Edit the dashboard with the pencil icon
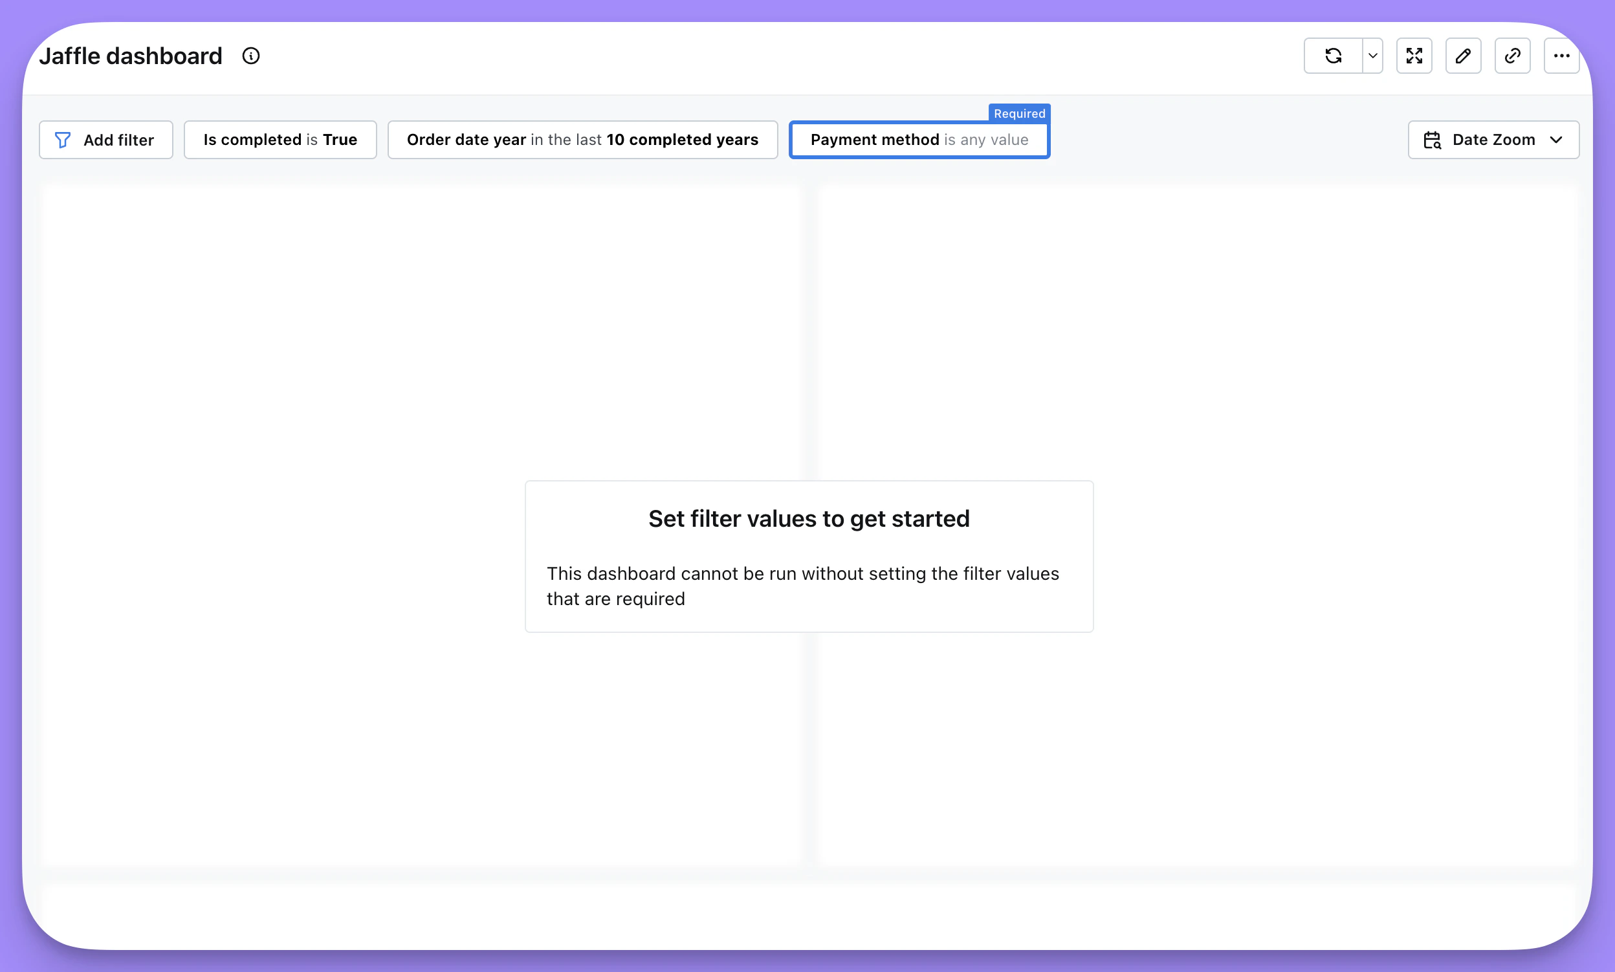 pyautogui.click(x=1463, y=56)
